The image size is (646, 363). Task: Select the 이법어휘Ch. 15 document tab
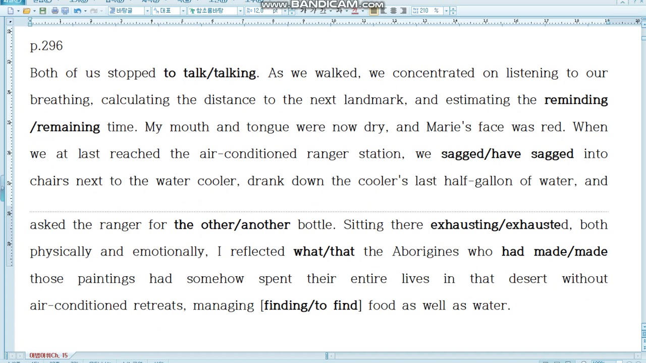pyautogui.click(x=48, y=355)
